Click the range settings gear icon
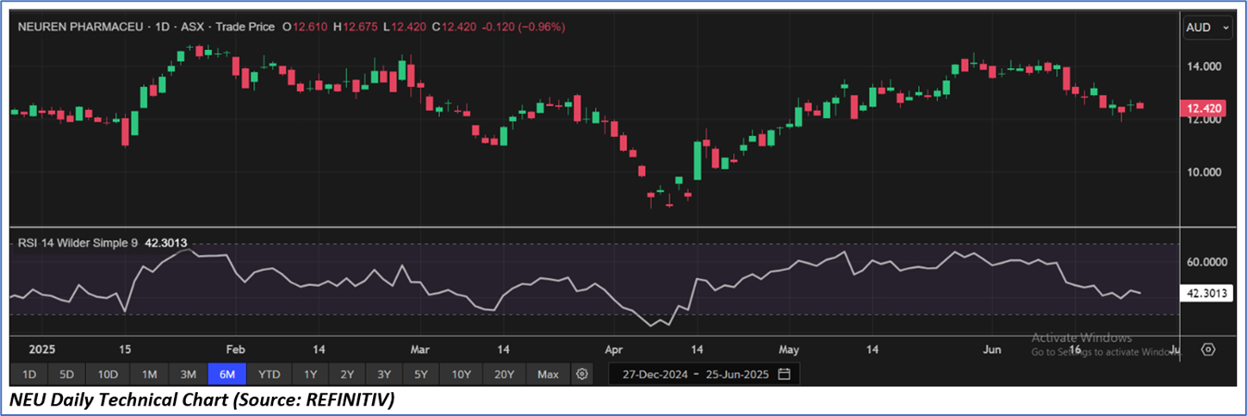Viewport: 1247px width, 416px height. click(x=582, y=374)
